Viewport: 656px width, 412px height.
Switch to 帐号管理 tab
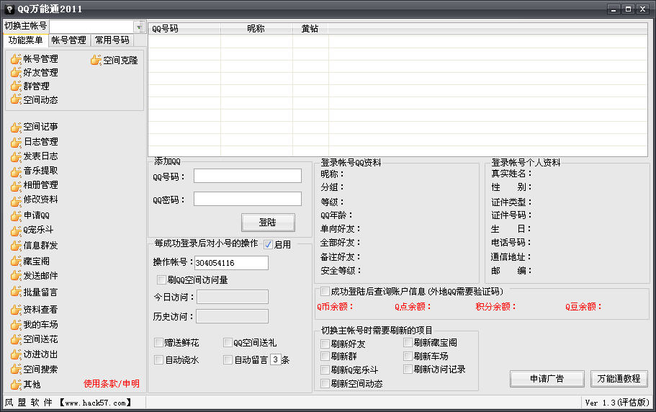point(69,40)
